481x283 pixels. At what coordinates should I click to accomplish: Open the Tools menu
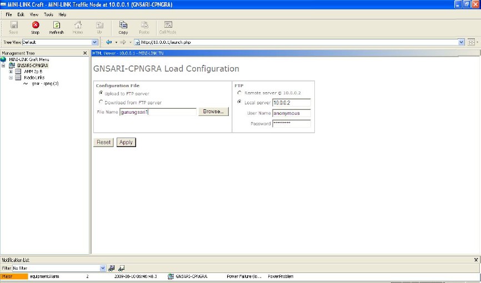click(x=48, y=14)
